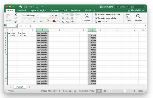Viewport: 153px width, 98px height.
Task: Open font color dropdown arrow
Action: click(57, 20)
